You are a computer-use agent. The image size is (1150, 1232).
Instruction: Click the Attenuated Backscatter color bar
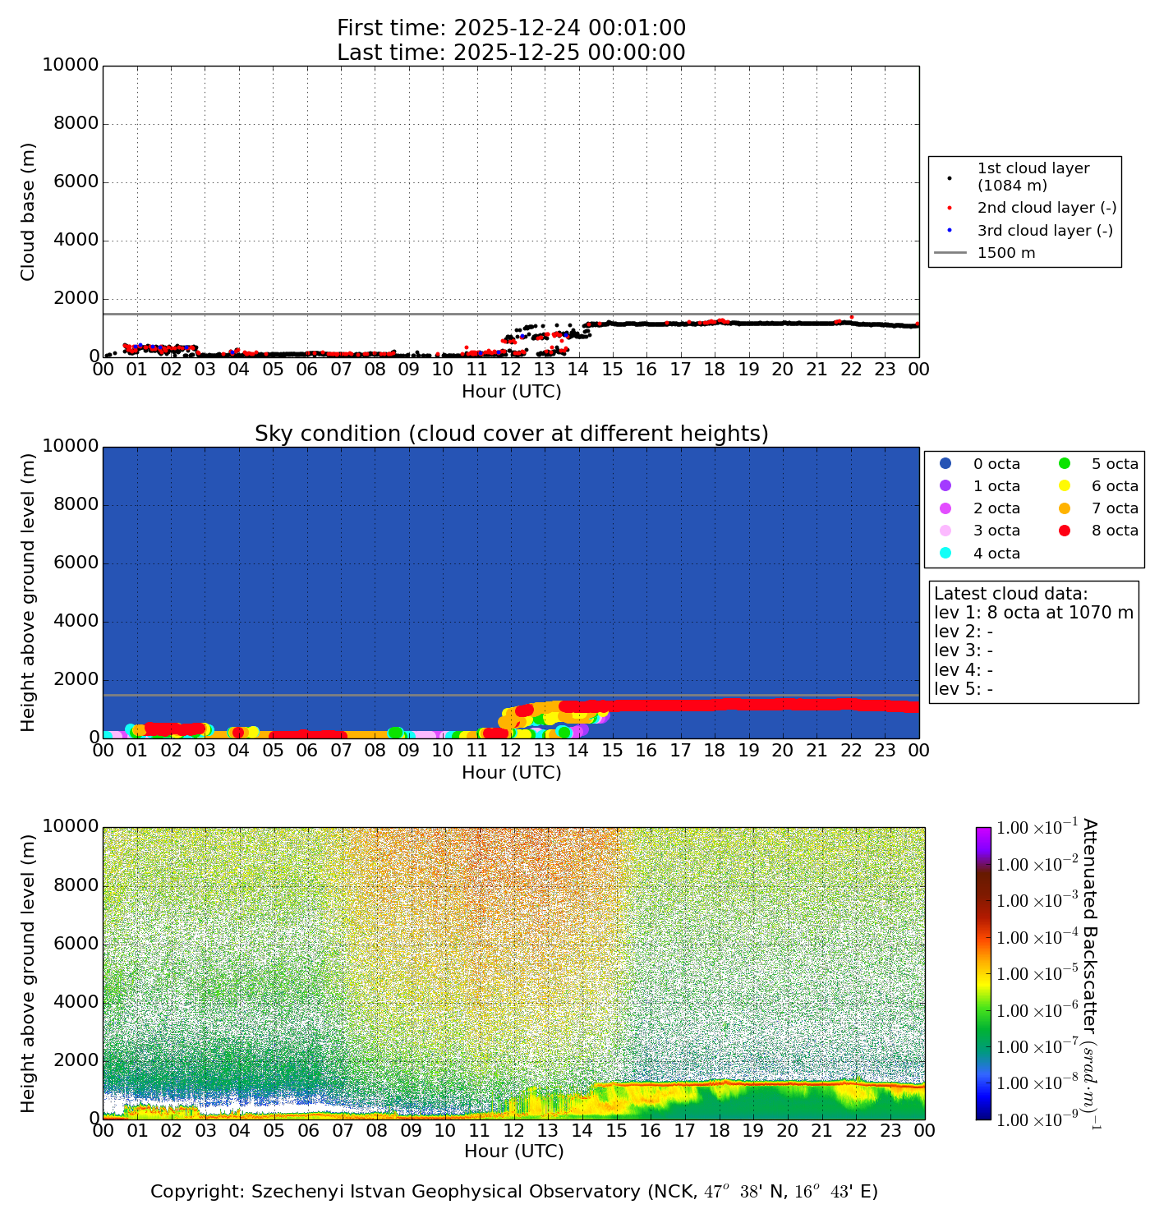point(983,973)
